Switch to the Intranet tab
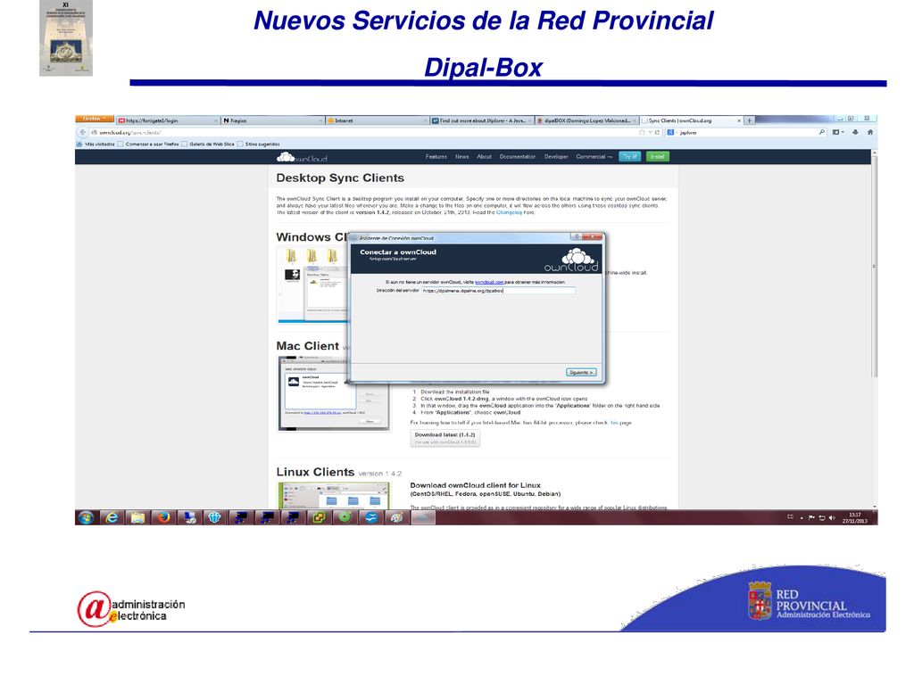This screenshot has width=914, height=685. tap(377, 120)
